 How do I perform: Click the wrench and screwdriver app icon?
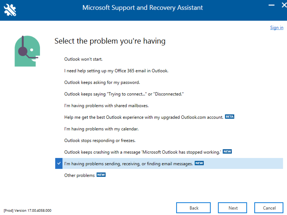10,10
